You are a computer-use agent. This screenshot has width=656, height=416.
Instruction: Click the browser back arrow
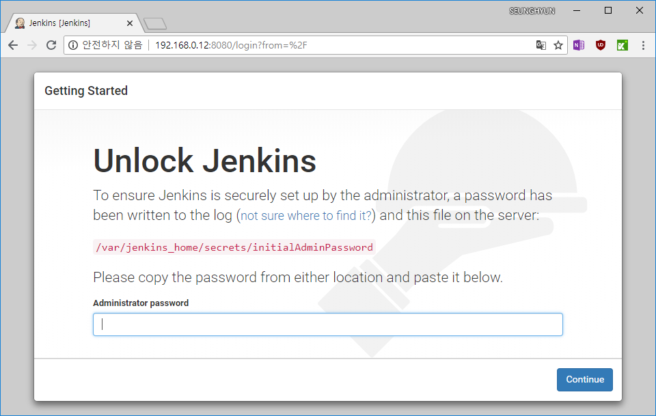pos(13,45)
